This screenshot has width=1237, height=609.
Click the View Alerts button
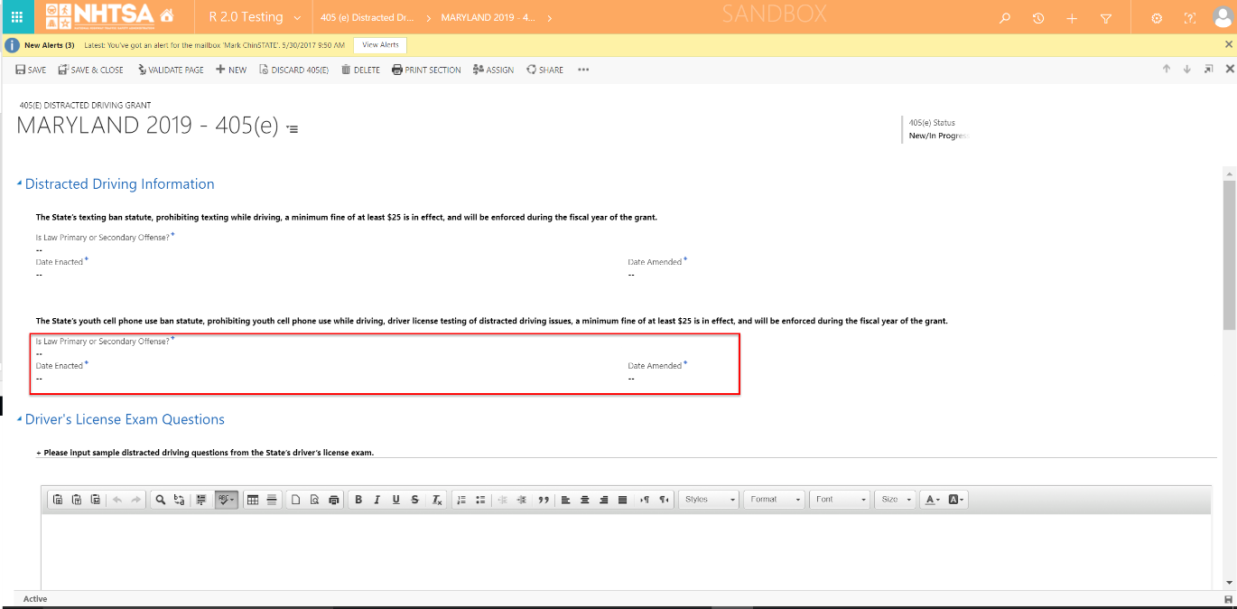[379, 45]
